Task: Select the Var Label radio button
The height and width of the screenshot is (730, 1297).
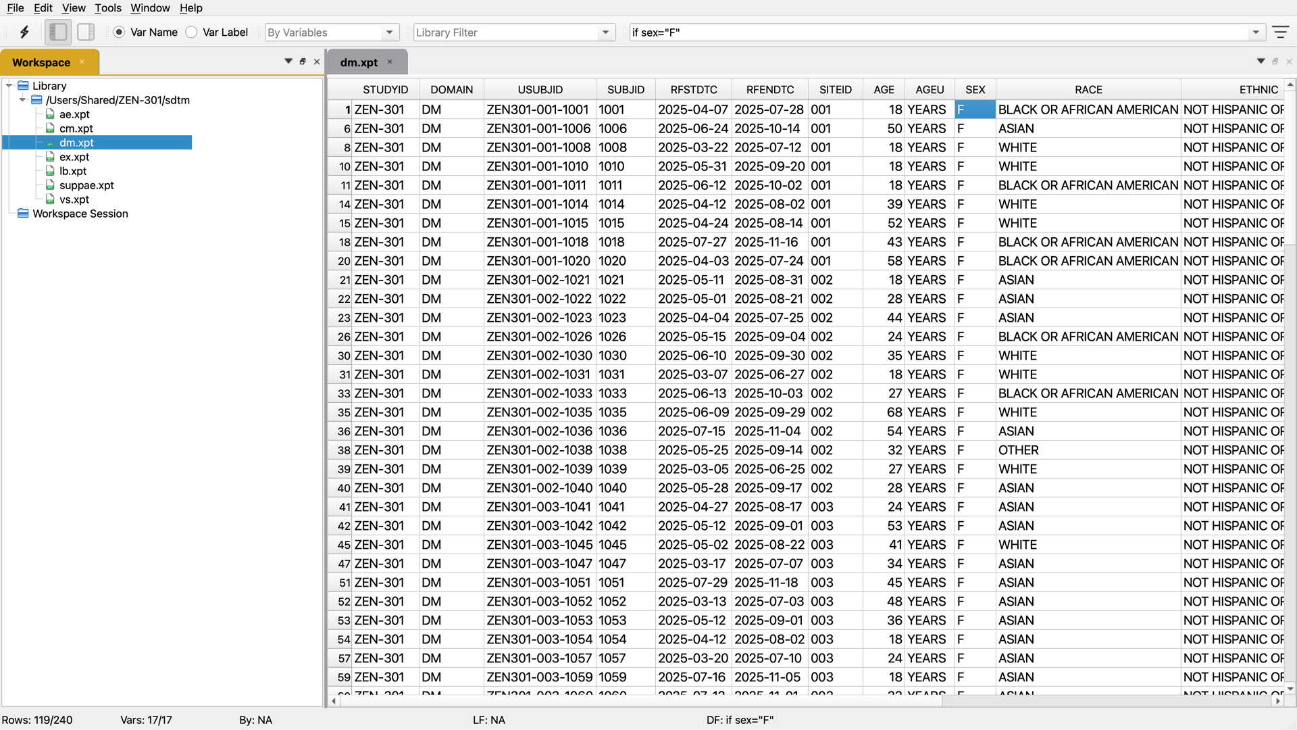Action: 191,32
